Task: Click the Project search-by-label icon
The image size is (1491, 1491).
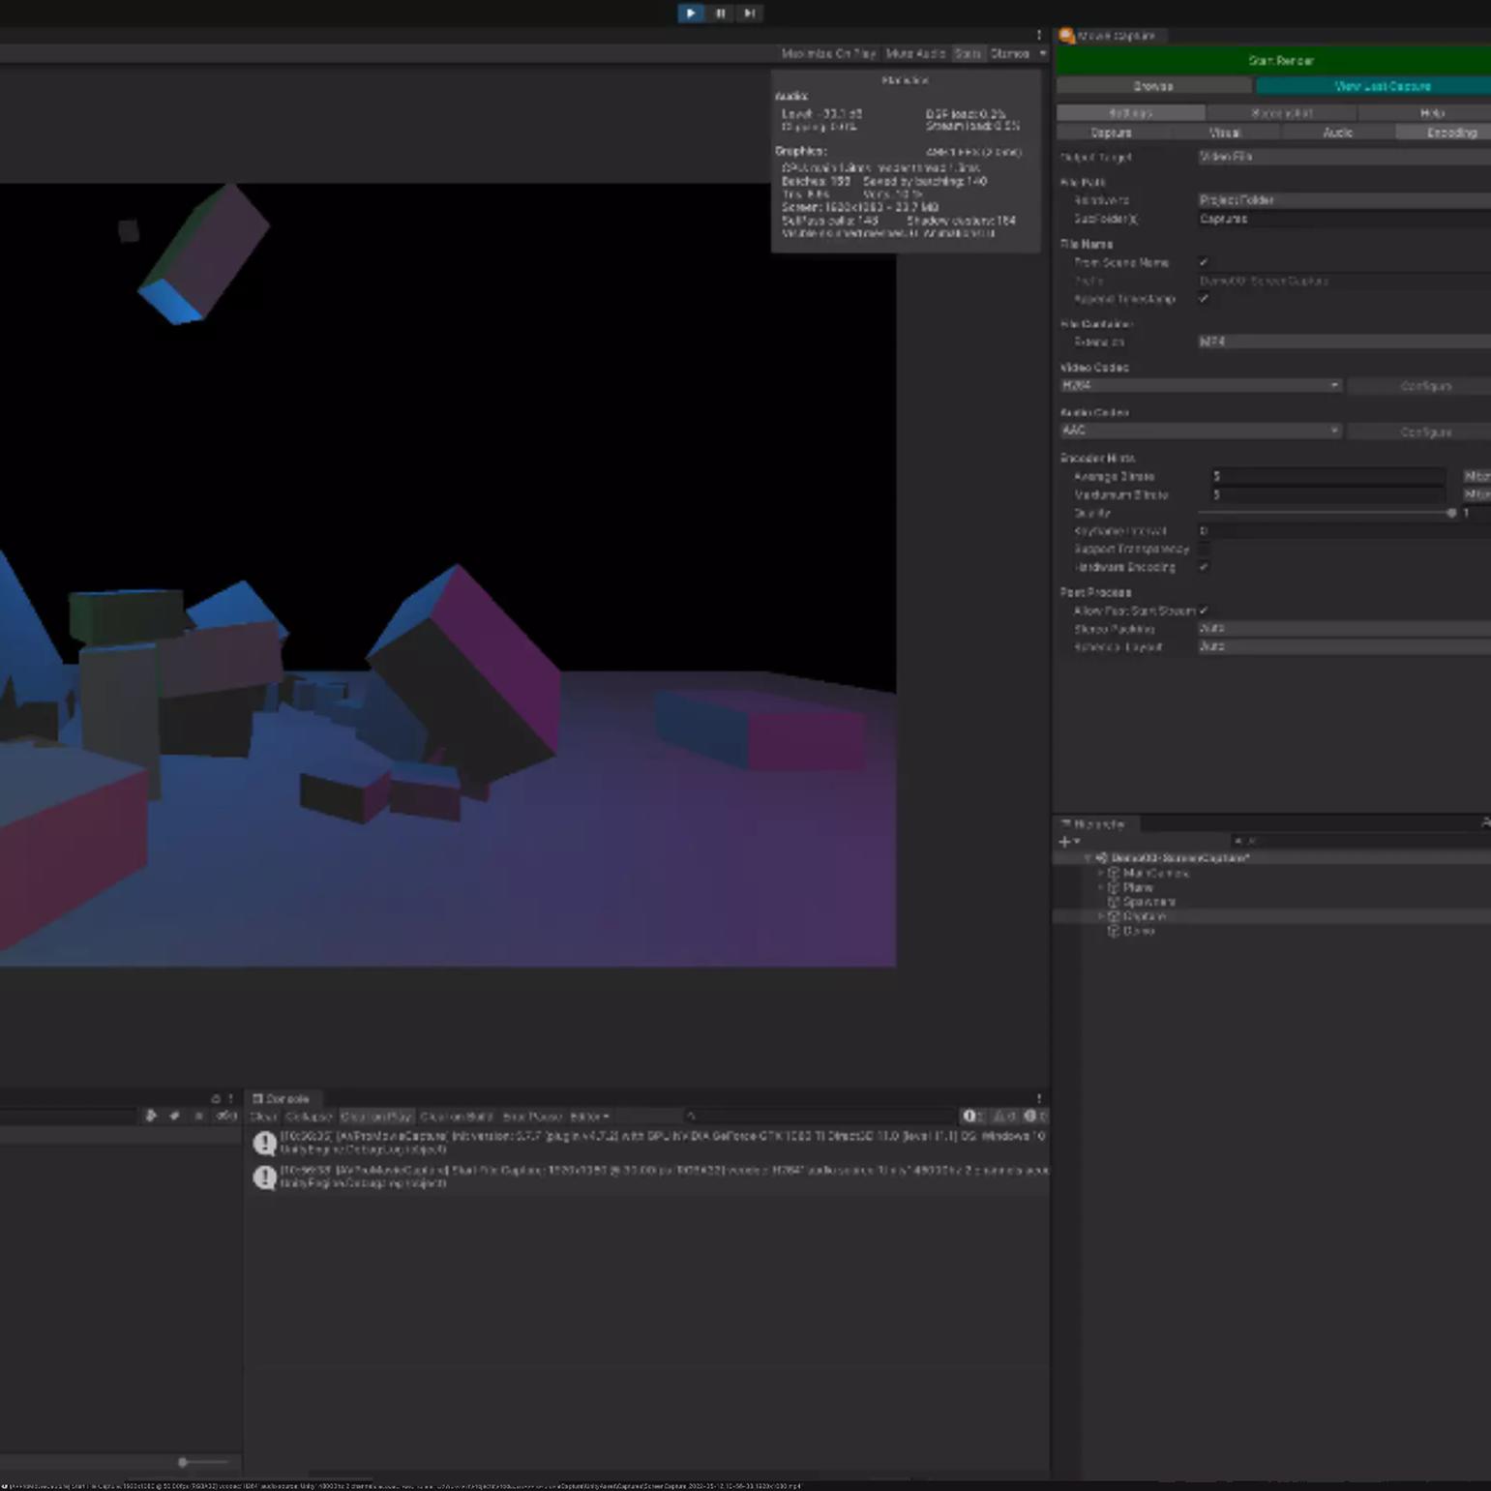Action: tap(174, 1117)
